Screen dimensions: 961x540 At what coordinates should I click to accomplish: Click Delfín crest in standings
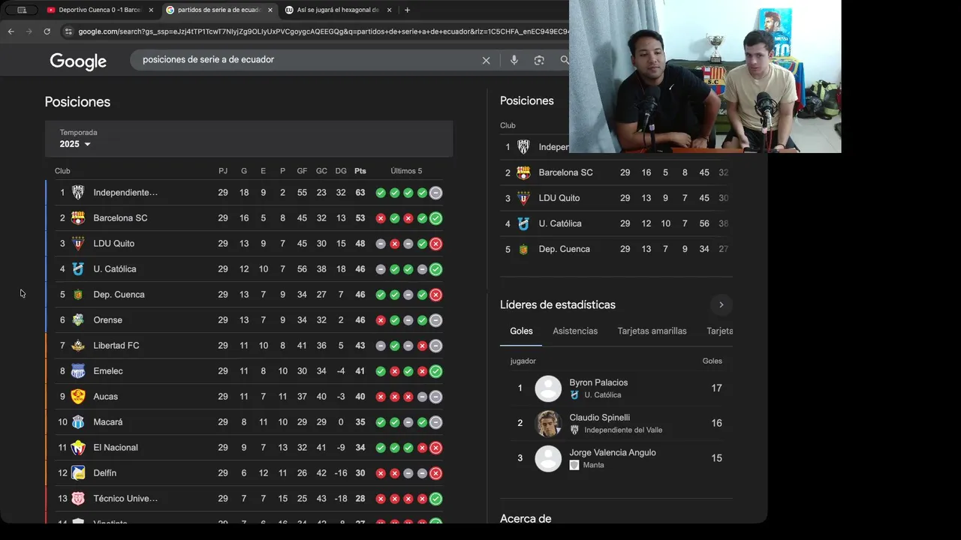[78, 473]
